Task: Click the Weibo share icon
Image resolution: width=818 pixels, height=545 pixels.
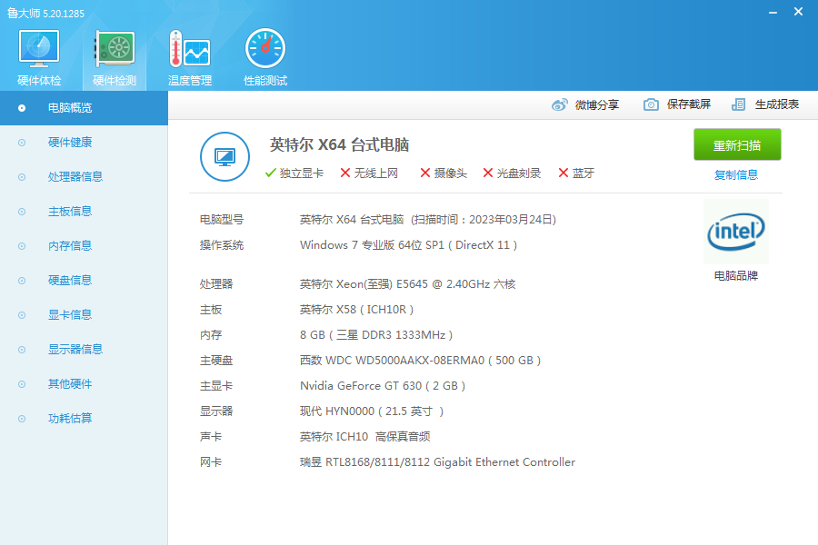Action: 559,104
